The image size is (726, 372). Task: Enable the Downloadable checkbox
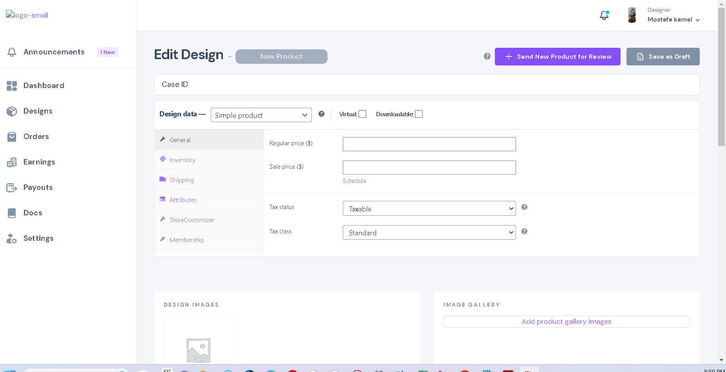[x=419, y=114]
